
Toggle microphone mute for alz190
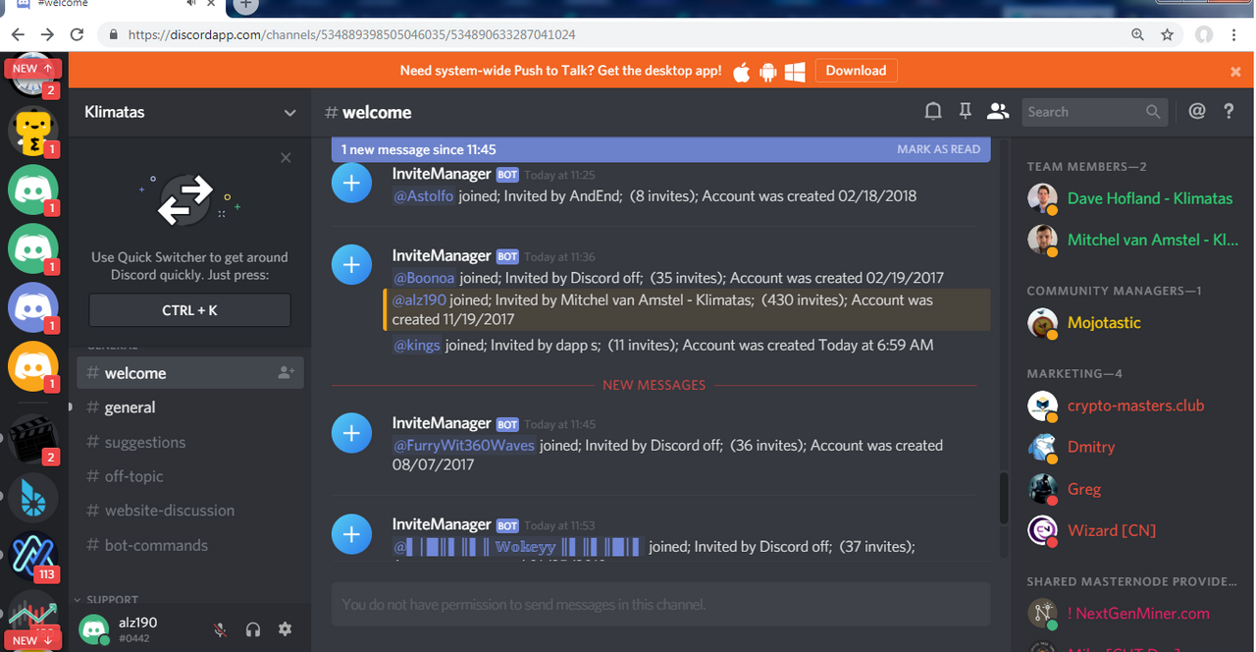click(x=221, y=629)
